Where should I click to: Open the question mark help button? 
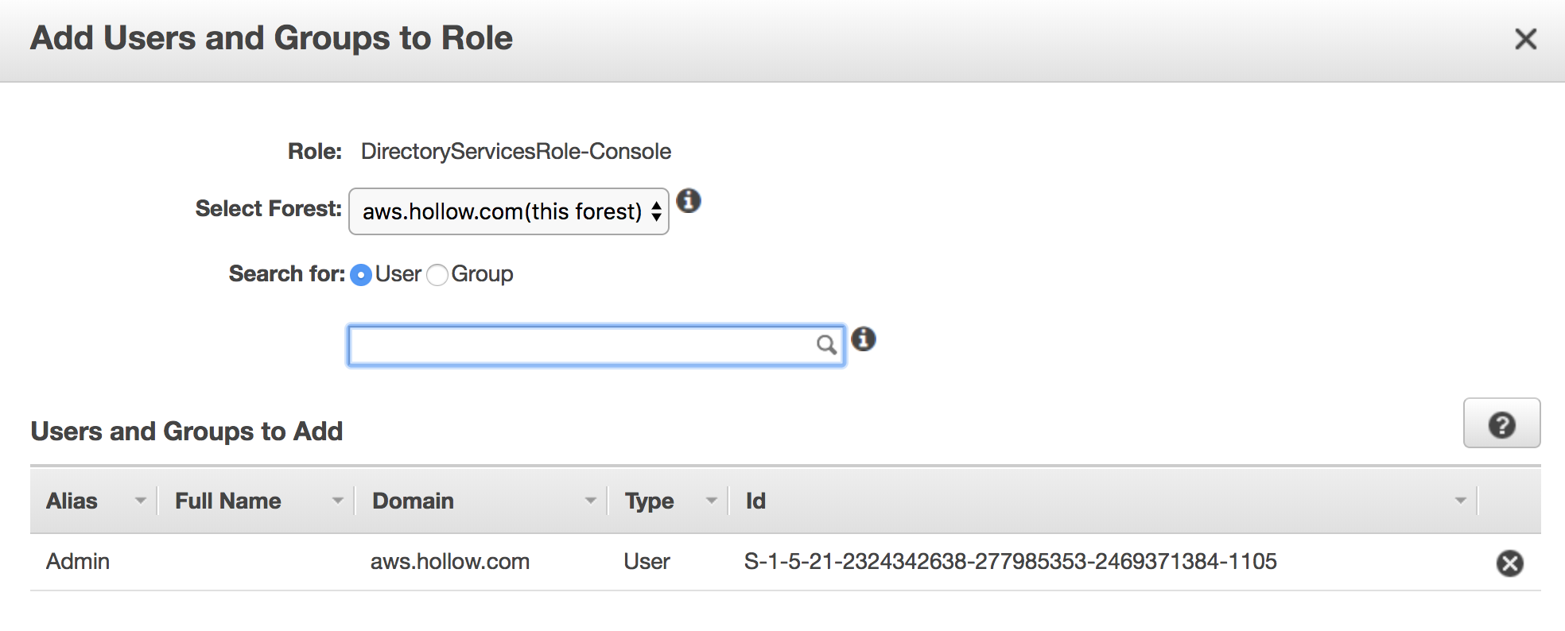1501,424
